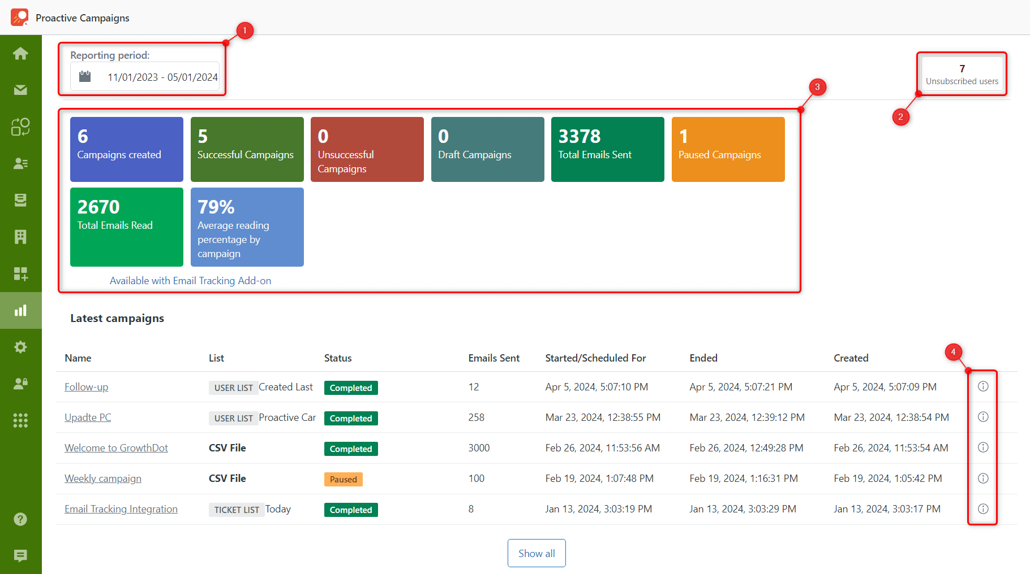The height and width of the screenshot is (574, 1030).
Task: Open the gear settings icon in sidebar
Action: pyautogui.click(x=20, y=347)
